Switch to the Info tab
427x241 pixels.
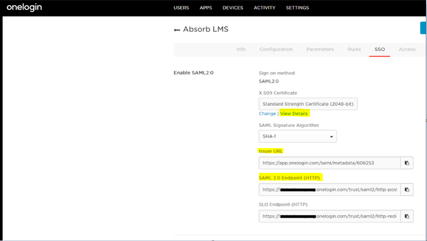click(x=241, y=49)
